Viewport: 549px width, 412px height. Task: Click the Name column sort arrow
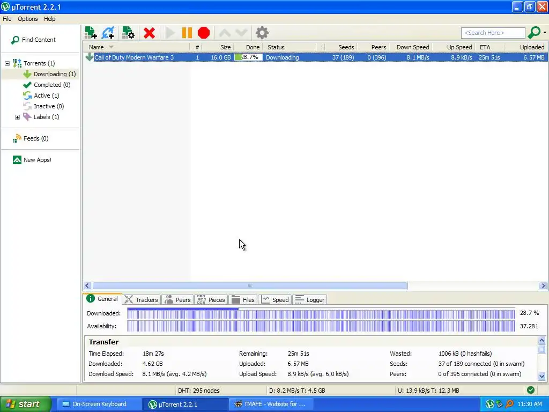pyautogui.click(x=111, y=47)
